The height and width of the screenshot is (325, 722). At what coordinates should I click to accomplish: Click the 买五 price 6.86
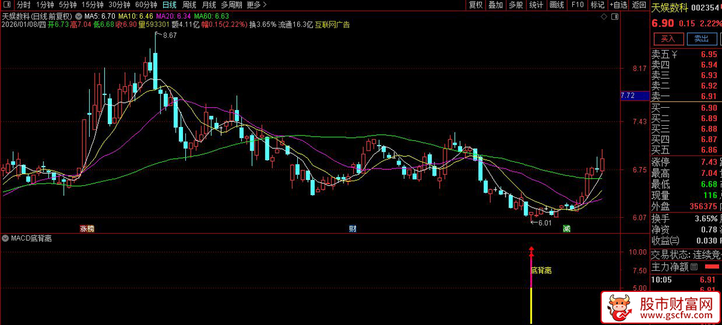click(x=709, y=150)
